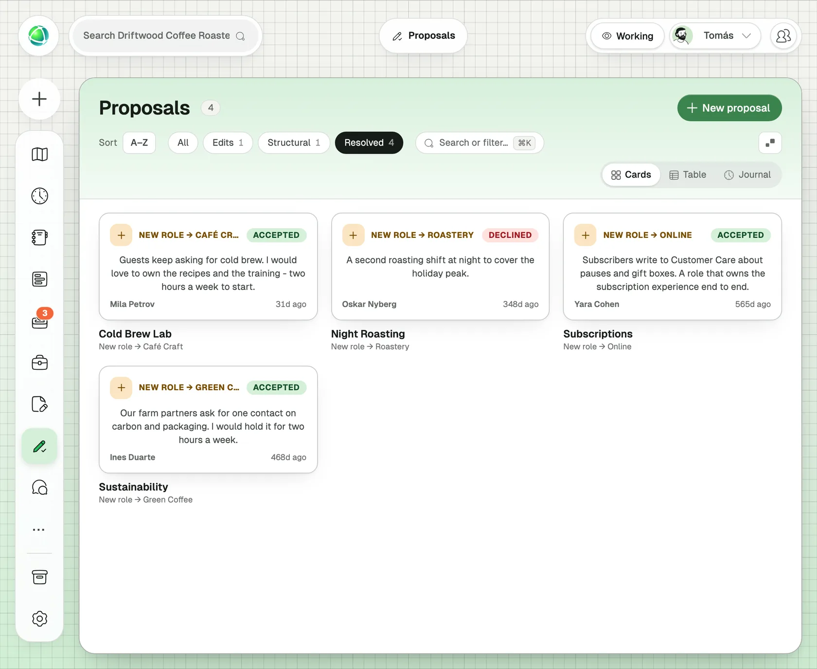This screenshot has height=669, width=817.
Task: Open the Subscriptions title link
Action: 598,334
